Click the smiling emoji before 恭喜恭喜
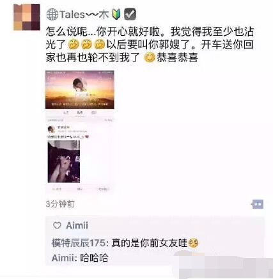273x279 pixels. (x=150, y=57)
